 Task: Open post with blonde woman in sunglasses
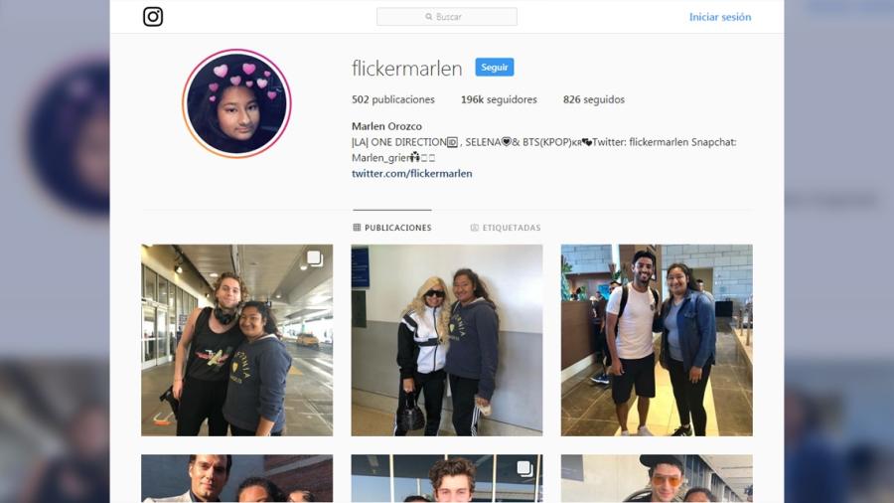click(447, 340)
